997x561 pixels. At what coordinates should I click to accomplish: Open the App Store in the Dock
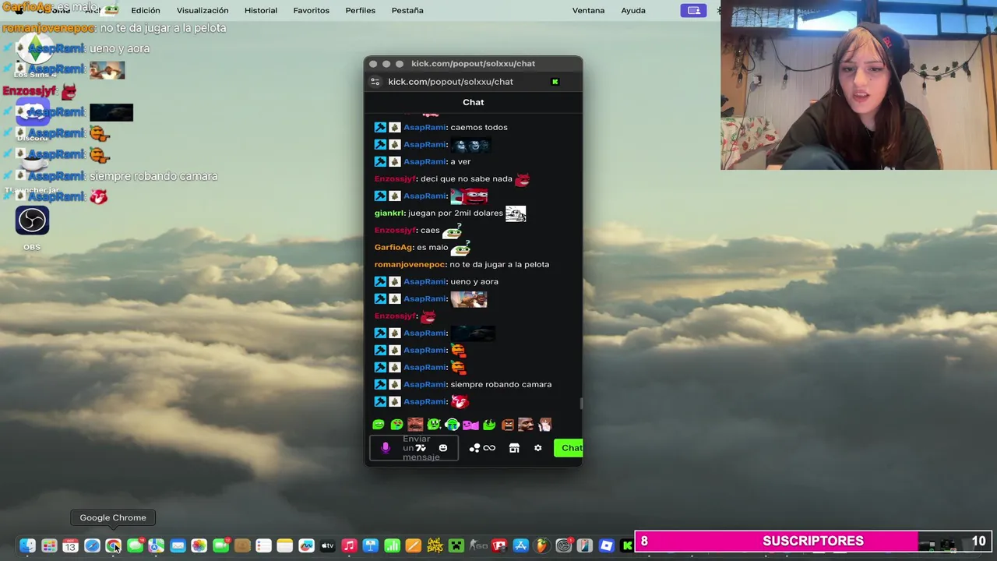click(520, 546)
